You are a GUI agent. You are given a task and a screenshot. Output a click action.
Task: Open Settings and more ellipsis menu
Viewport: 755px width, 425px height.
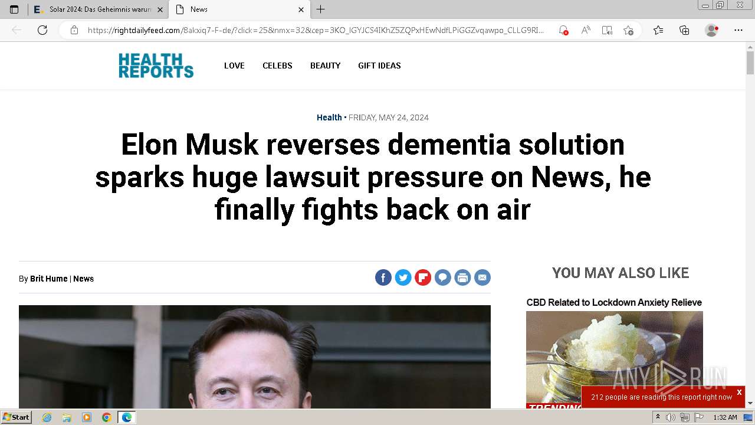pos(738,30)
